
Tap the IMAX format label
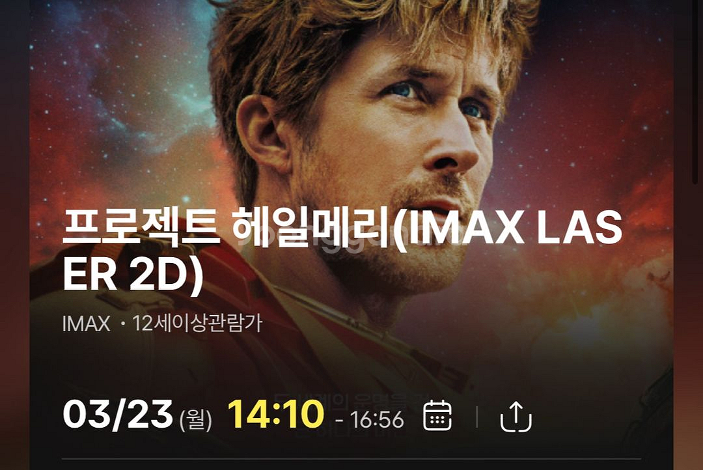86,324
